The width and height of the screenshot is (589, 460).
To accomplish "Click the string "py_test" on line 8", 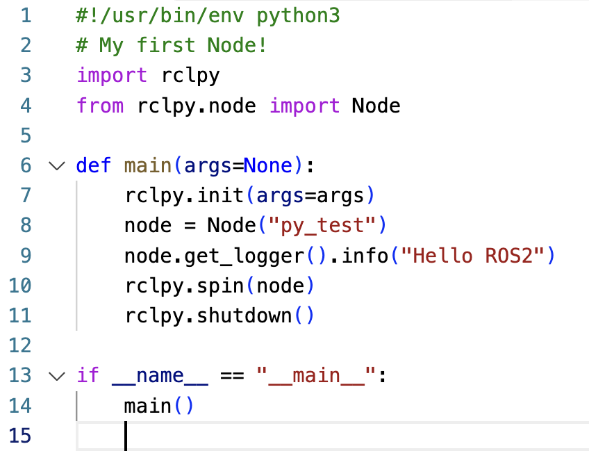I will [x=322, y=226].
